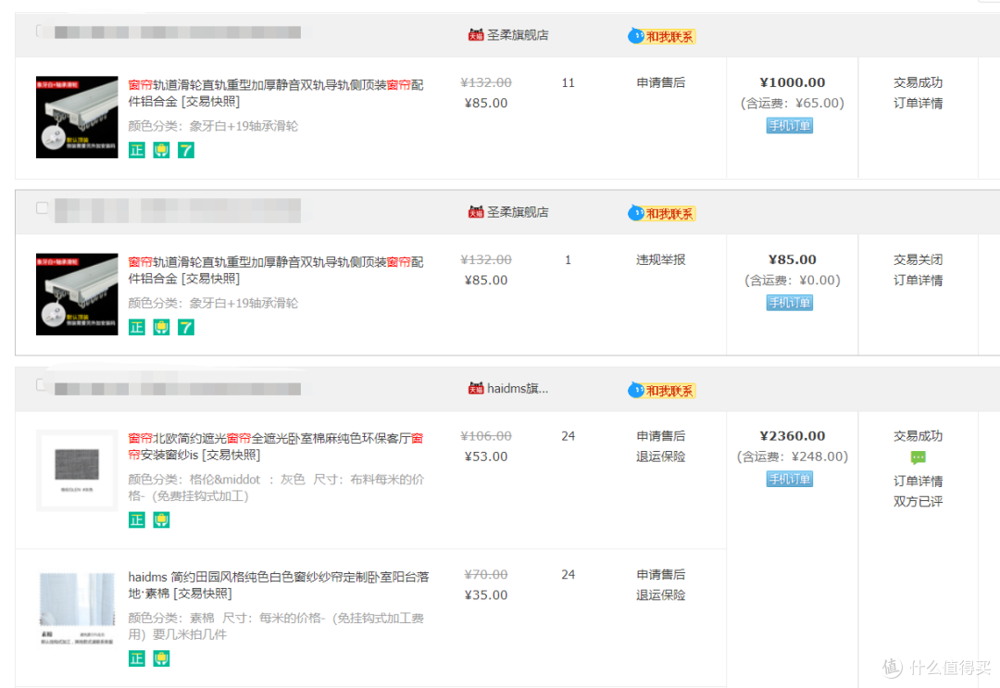Open 订单详情 for the ¥1000.00 order
This screenshot has width=1000, height=688.
point(918,104)
